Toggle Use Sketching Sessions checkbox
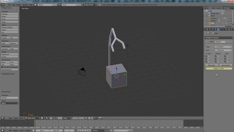The image size is (234, 132). [x=2, y=67]
